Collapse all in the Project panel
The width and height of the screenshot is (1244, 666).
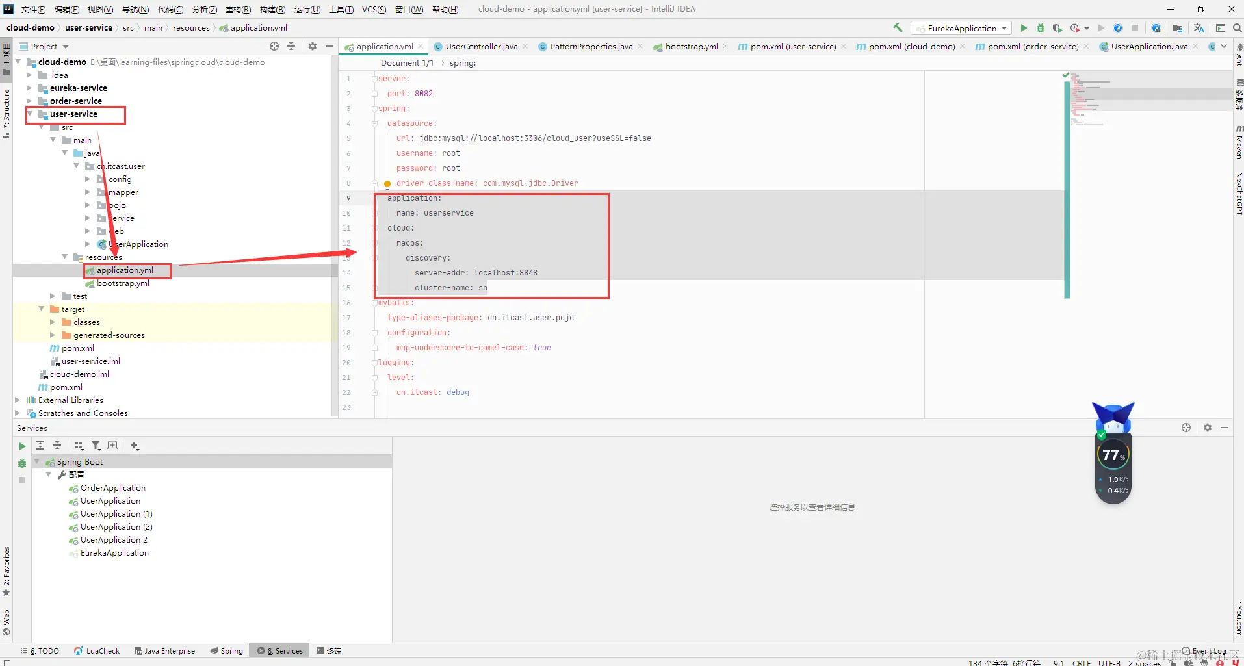(x=291, y=46)
